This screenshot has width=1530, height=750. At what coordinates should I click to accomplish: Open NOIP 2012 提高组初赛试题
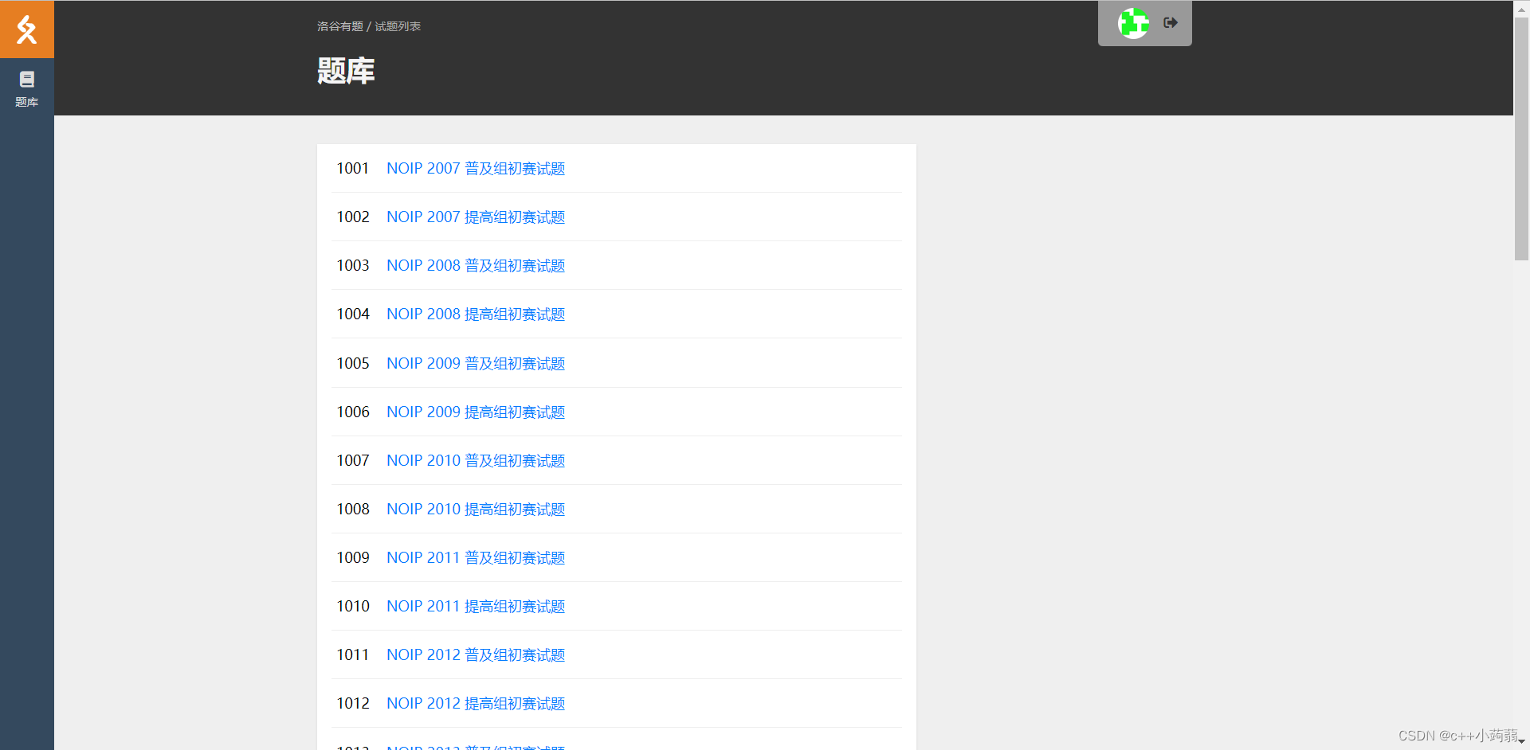point(476,704)
